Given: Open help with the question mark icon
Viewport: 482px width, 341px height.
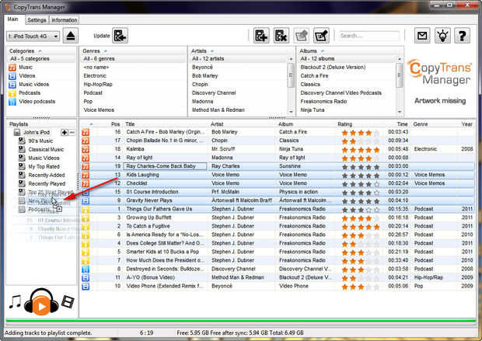Looking at the screenshot, I should click(462, 36).
